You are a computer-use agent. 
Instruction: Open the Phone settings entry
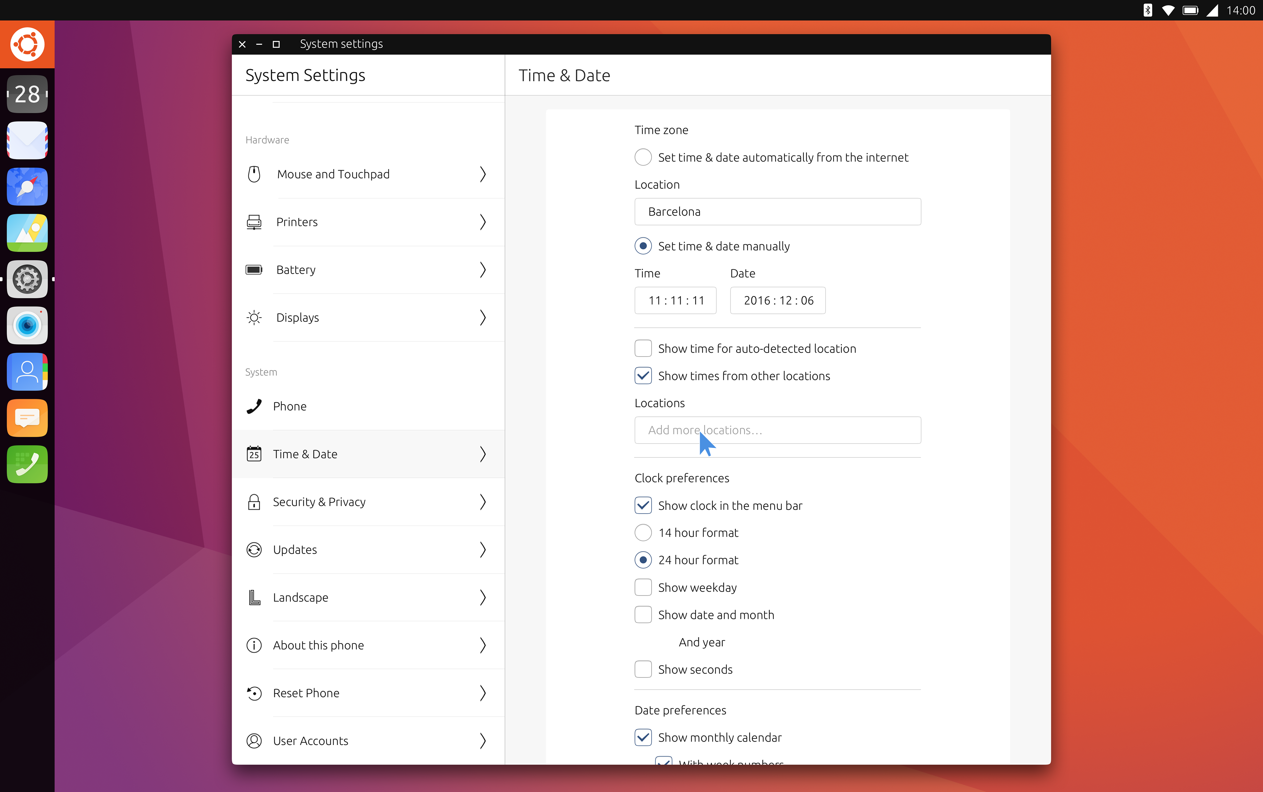[x=368, y=407]
